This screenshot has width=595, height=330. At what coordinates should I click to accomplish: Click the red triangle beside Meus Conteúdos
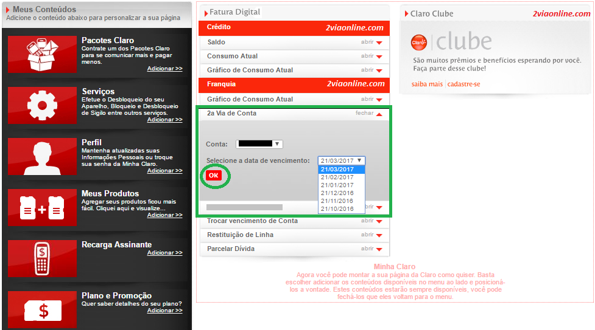pyautogui.click(x=7, y=10)
